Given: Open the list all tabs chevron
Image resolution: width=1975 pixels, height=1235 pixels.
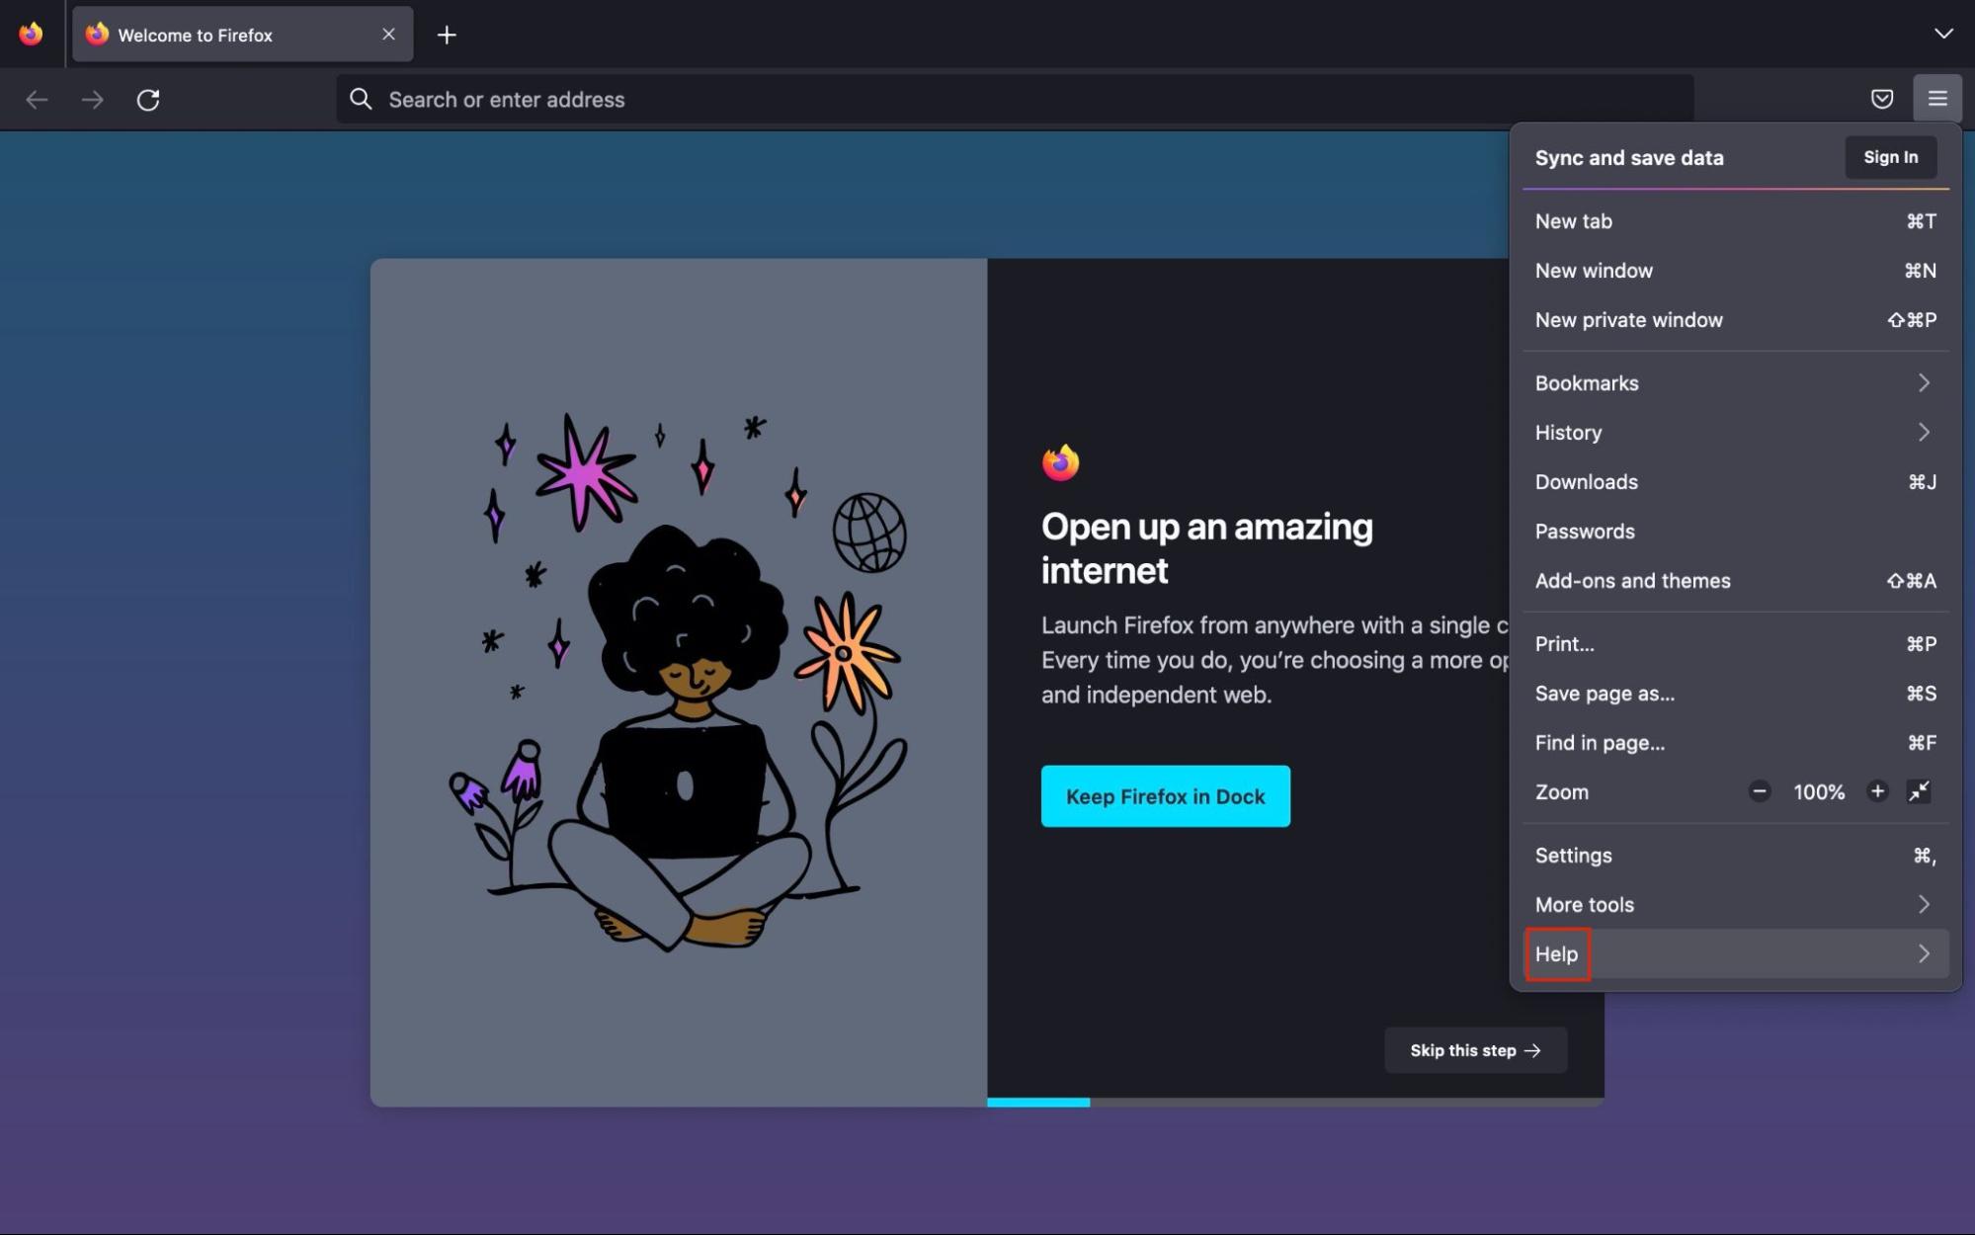Looking at the screenshot, I should [x=1942, y=34].
